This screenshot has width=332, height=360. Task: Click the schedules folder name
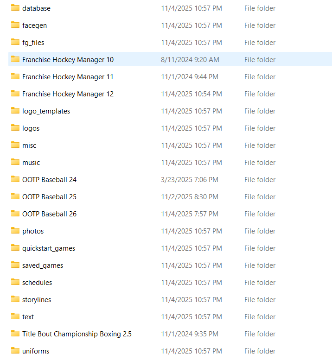click(37, 282)
